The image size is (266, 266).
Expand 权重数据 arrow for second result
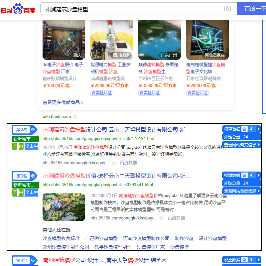click(x=259, y=129)
